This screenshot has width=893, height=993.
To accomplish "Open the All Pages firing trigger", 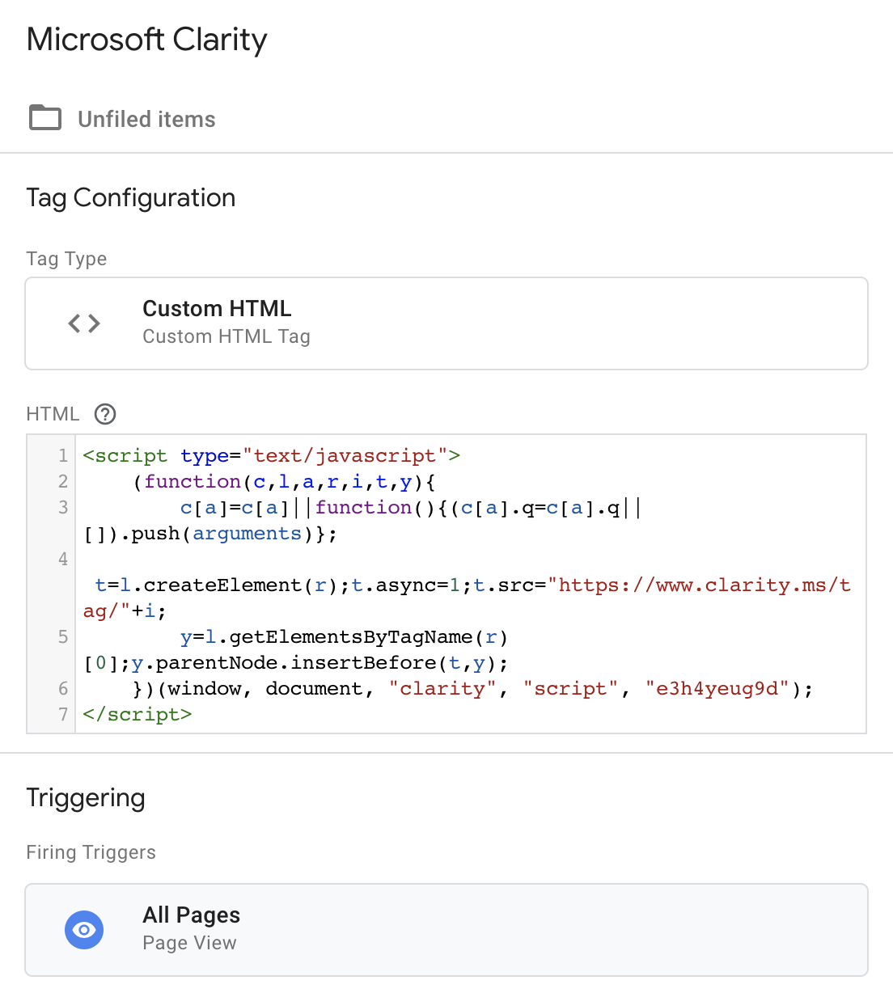I will 446,930.
